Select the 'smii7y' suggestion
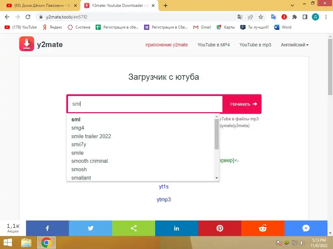Screen dimensions: 333x249 pyautogui.click(x=140, y=144)
